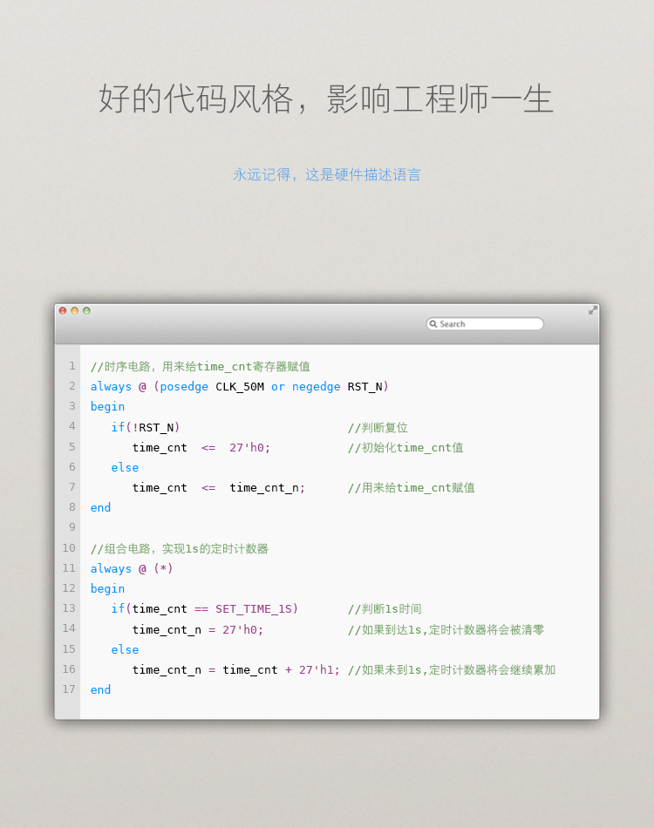
Task: Click the or keyword on line 2
Action: click(x=278, y=387)
